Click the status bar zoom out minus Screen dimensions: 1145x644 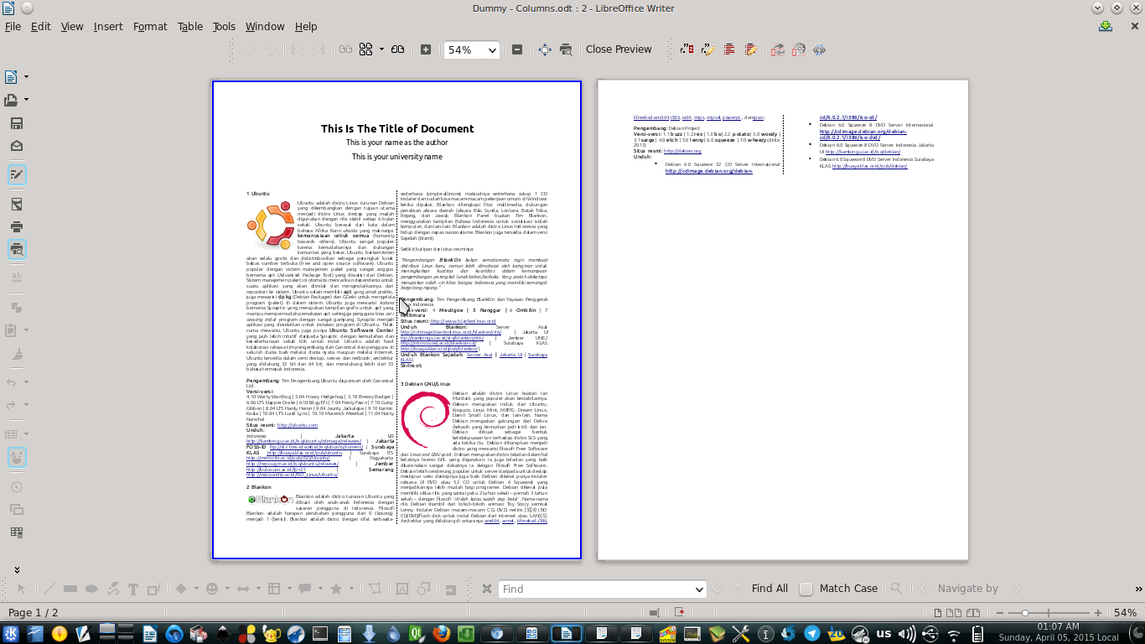click(1001, 613)
